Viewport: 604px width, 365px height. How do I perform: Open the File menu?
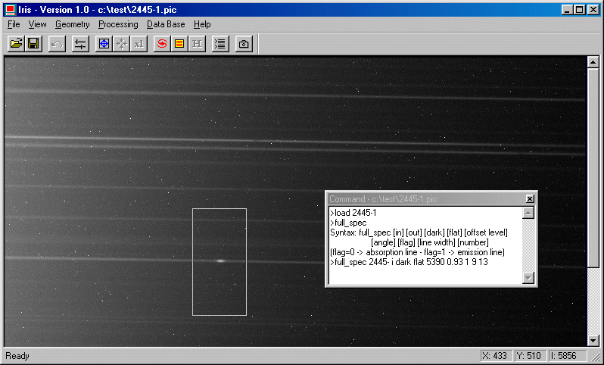pyautogui.click(x=14, y=24)
